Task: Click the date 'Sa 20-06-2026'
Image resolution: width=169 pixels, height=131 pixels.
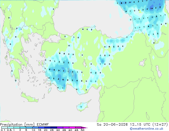Action: pos(112,125)
